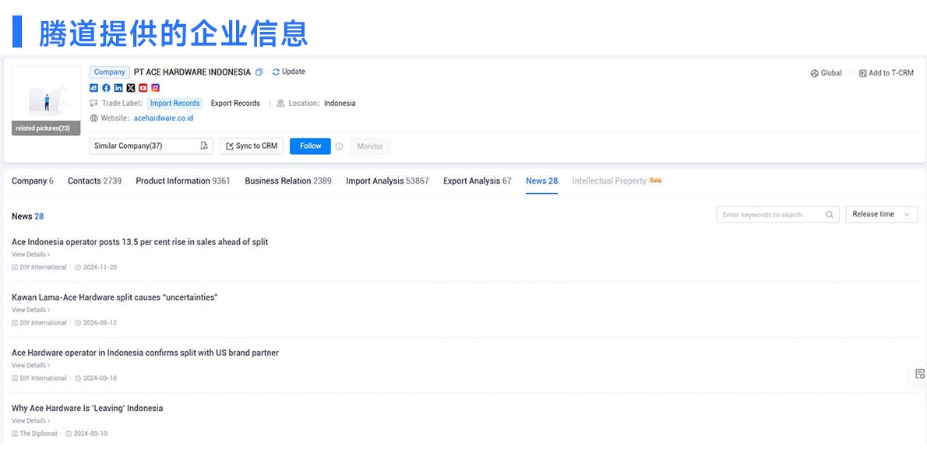Viewport: 927px width, 453px height.
Task: Open the company's Instagram icon
Action: coord(156,88)
